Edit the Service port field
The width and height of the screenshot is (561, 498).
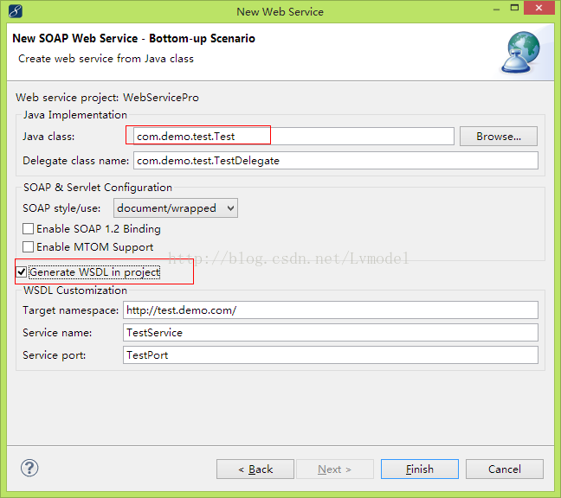tap(331, 354)
